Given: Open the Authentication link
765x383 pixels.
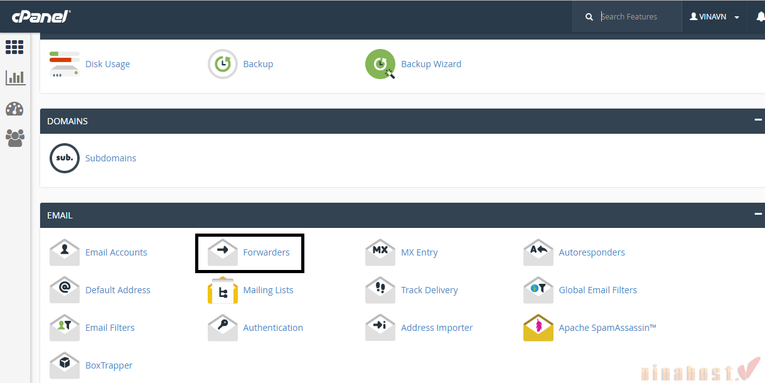Looking at the screenshot, I should tap(273, 328).
